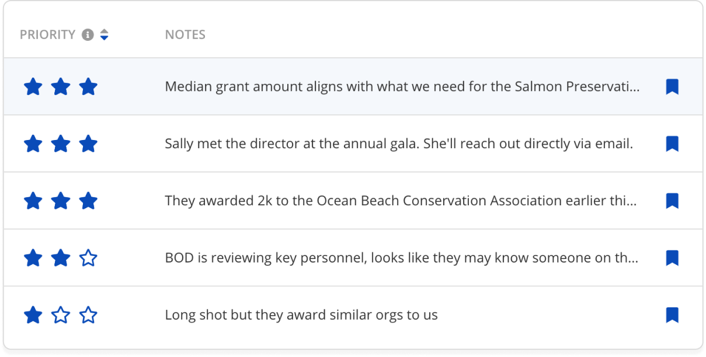
Task: Set the Long shot row priority to three stars
Action: point(88,316)
